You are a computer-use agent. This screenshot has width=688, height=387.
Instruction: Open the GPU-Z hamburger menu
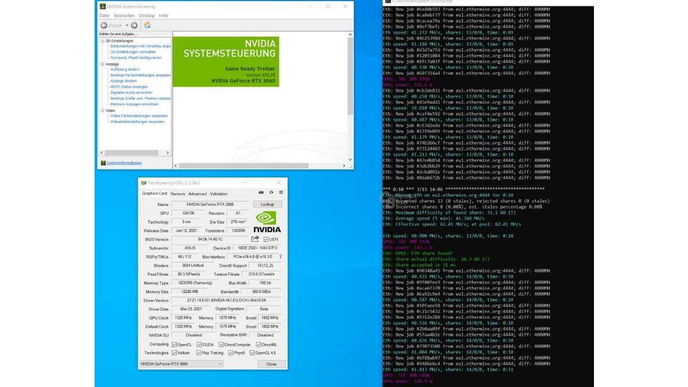(280, 193)
